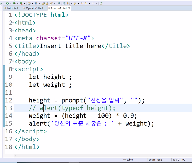
Task: Click the Smart Insert status entry
Action: click(x=155, y=160)
